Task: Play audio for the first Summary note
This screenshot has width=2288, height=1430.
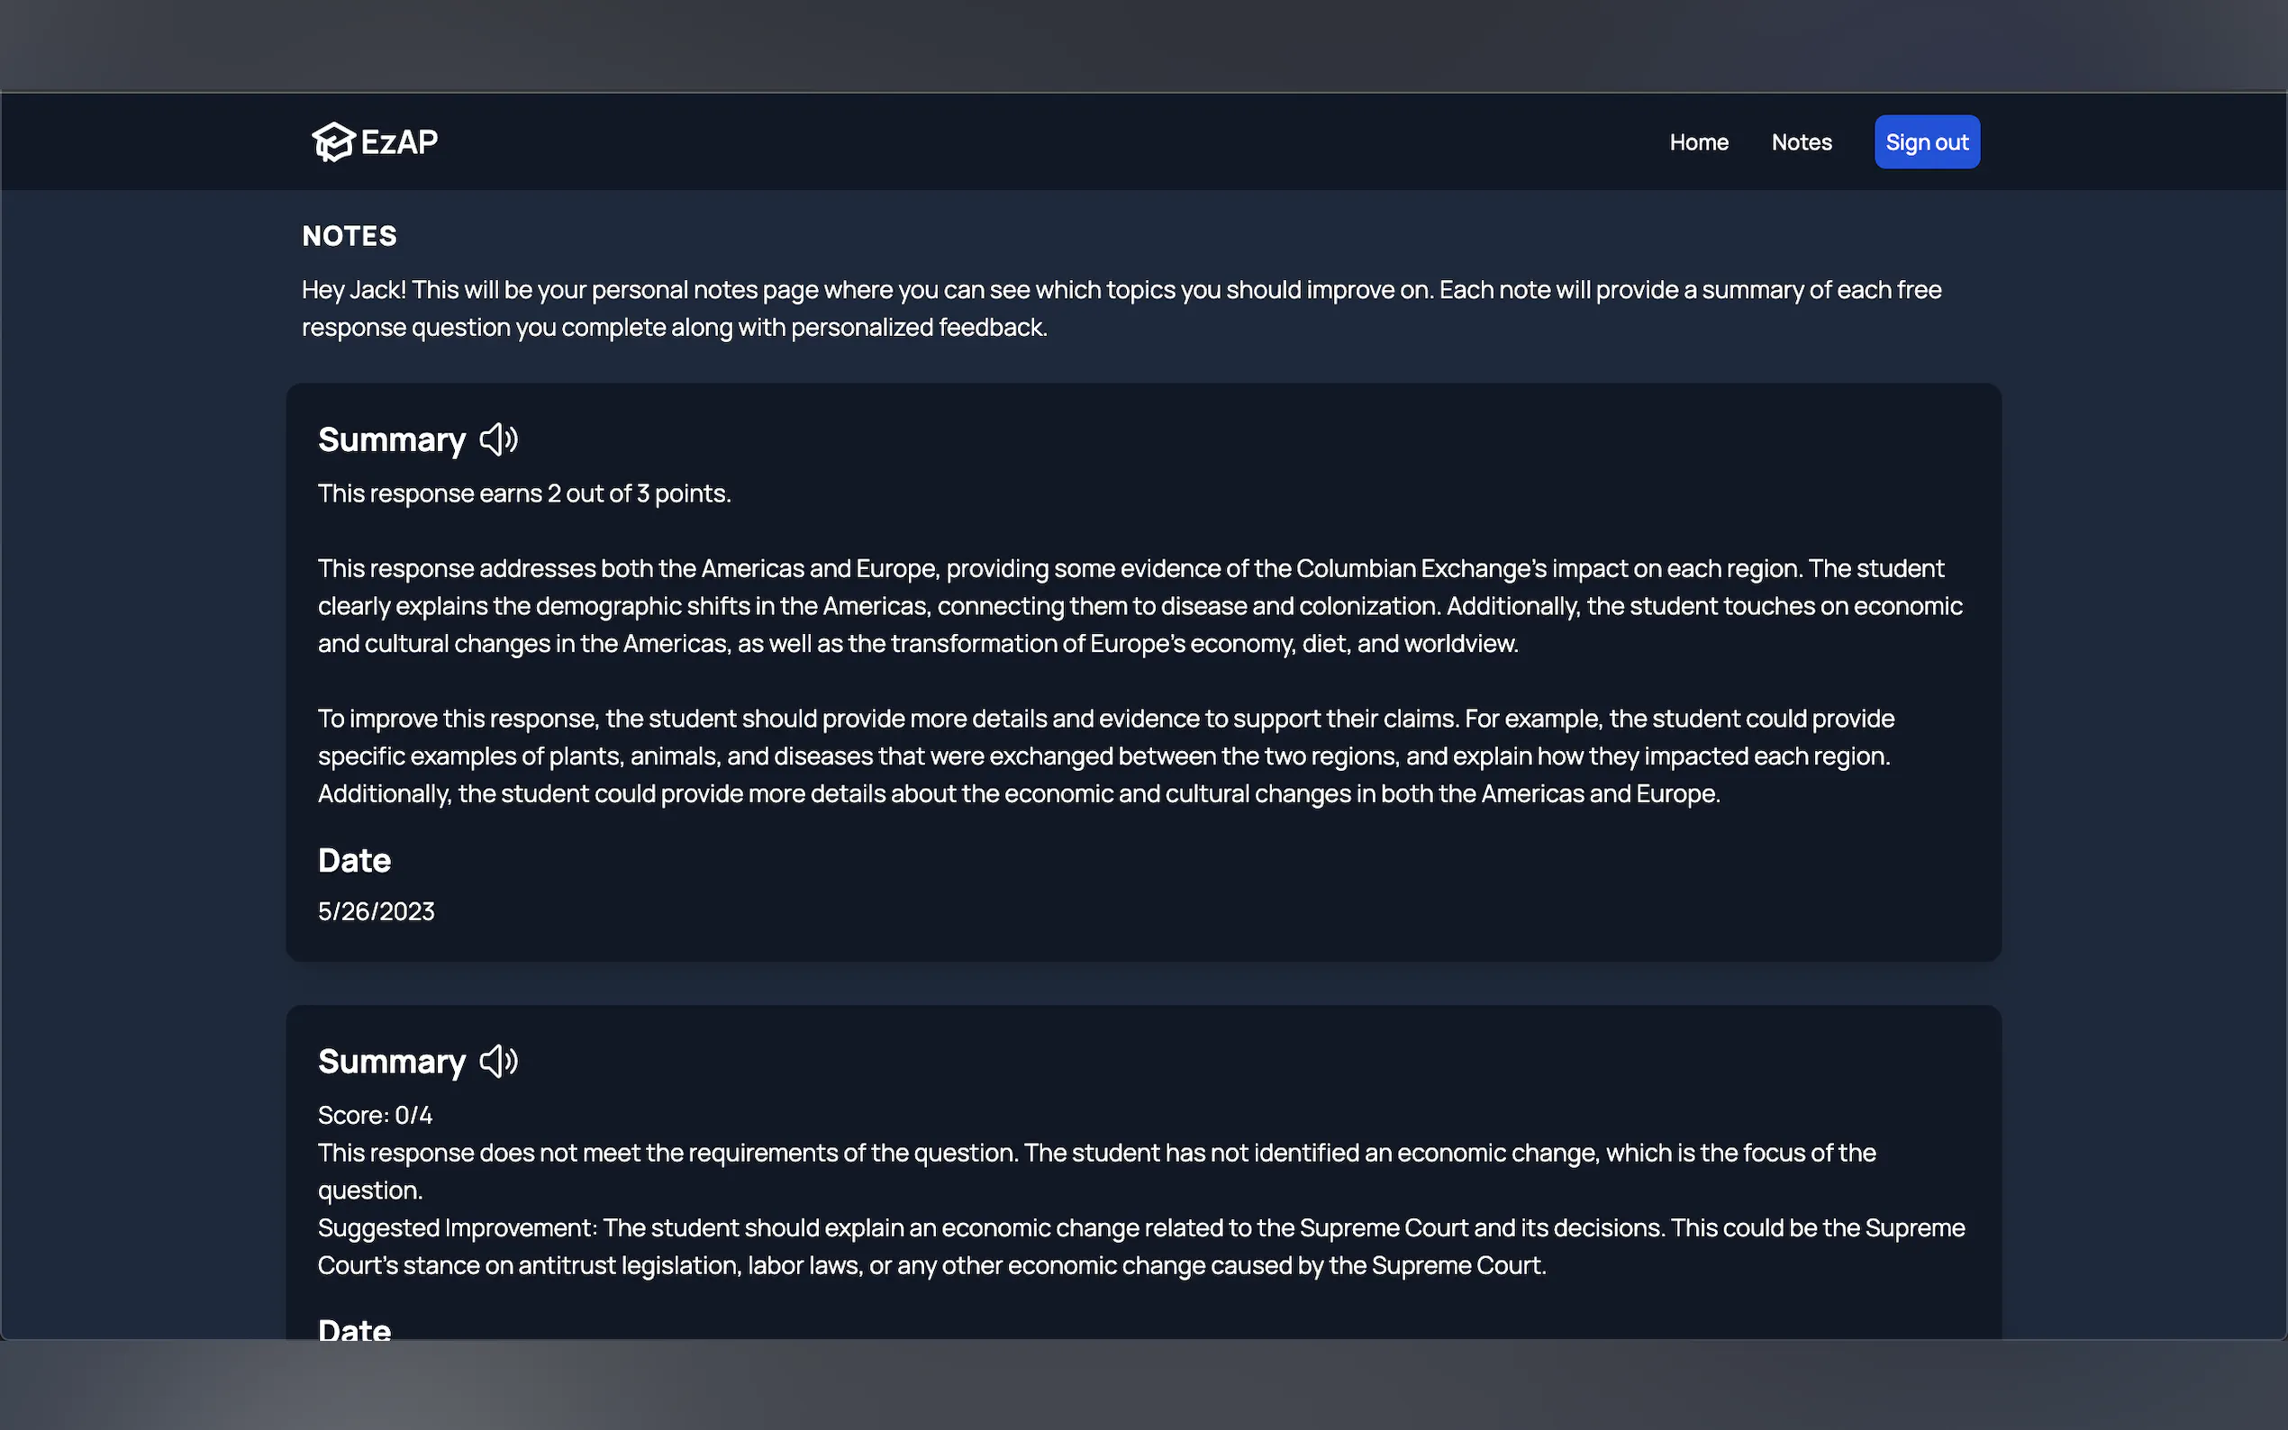Action: (498, 439)
